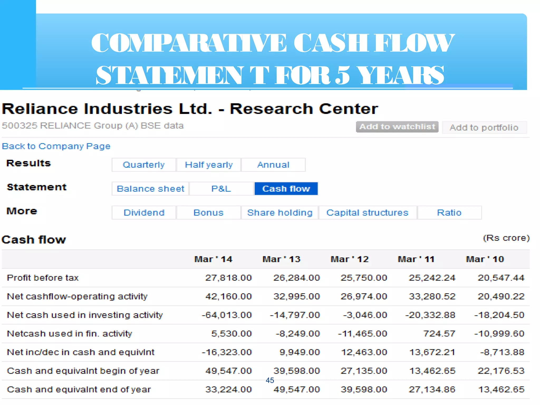Select Cash and equivalnt begin of year label
The height and width of the screenshot is (405, 540).
coord(83,371)
